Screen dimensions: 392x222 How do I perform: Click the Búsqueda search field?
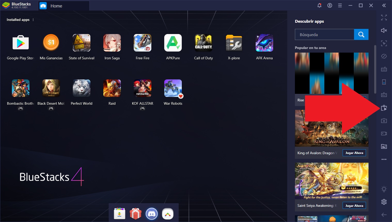tap(324, 35)
